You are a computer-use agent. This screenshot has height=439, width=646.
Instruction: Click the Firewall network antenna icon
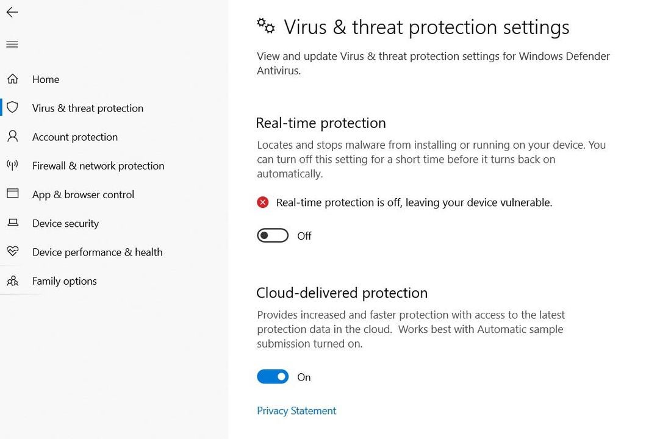tap(13, 165)
